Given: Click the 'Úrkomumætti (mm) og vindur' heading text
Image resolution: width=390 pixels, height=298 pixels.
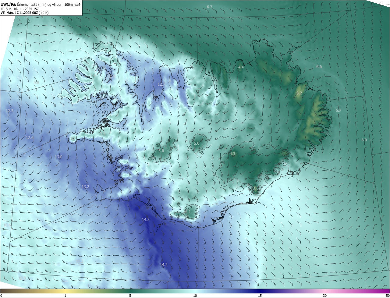Looking at the screenshot, I should [40, 5].
